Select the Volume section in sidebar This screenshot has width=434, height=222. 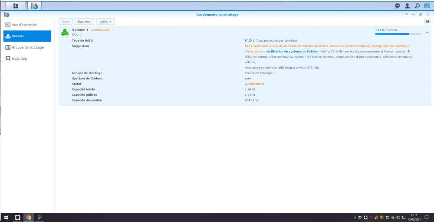(27, 36)
